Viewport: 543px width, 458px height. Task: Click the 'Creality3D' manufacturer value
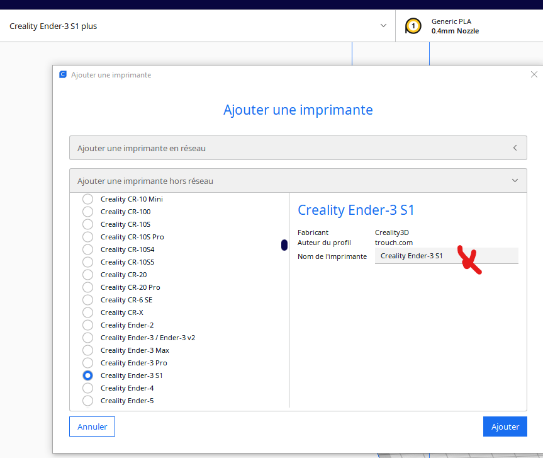pyautogui.click(x=391, y=232)
